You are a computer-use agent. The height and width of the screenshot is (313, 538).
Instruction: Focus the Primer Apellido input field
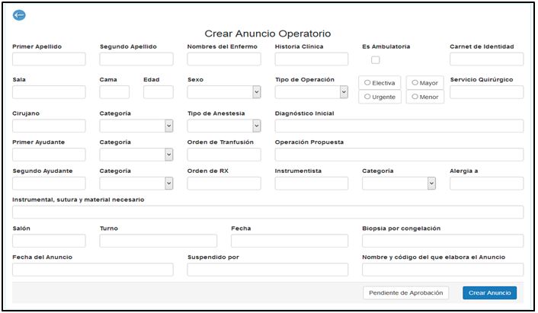(x=49, y=59)
